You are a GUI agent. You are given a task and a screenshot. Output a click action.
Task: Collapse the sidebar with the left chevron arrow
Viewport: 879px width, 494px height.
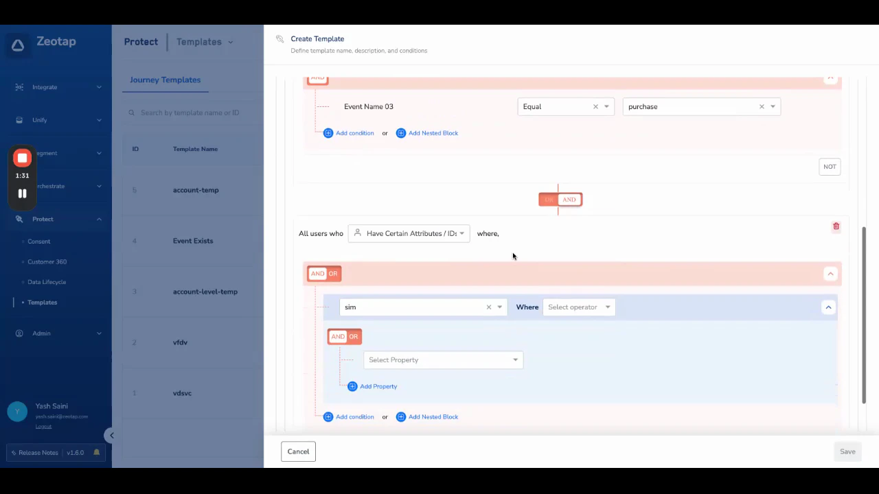click(111, 435)
